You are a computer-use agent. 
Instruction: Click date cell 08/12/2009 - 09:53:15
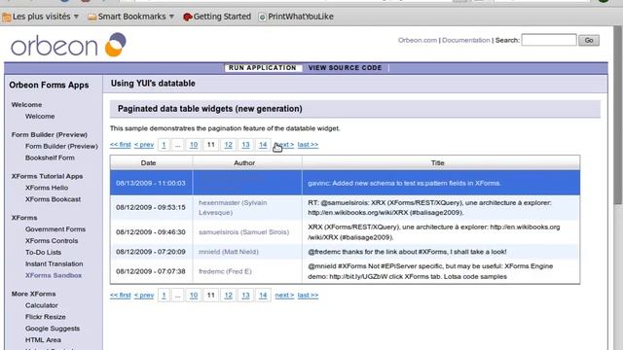pos(151,207)
